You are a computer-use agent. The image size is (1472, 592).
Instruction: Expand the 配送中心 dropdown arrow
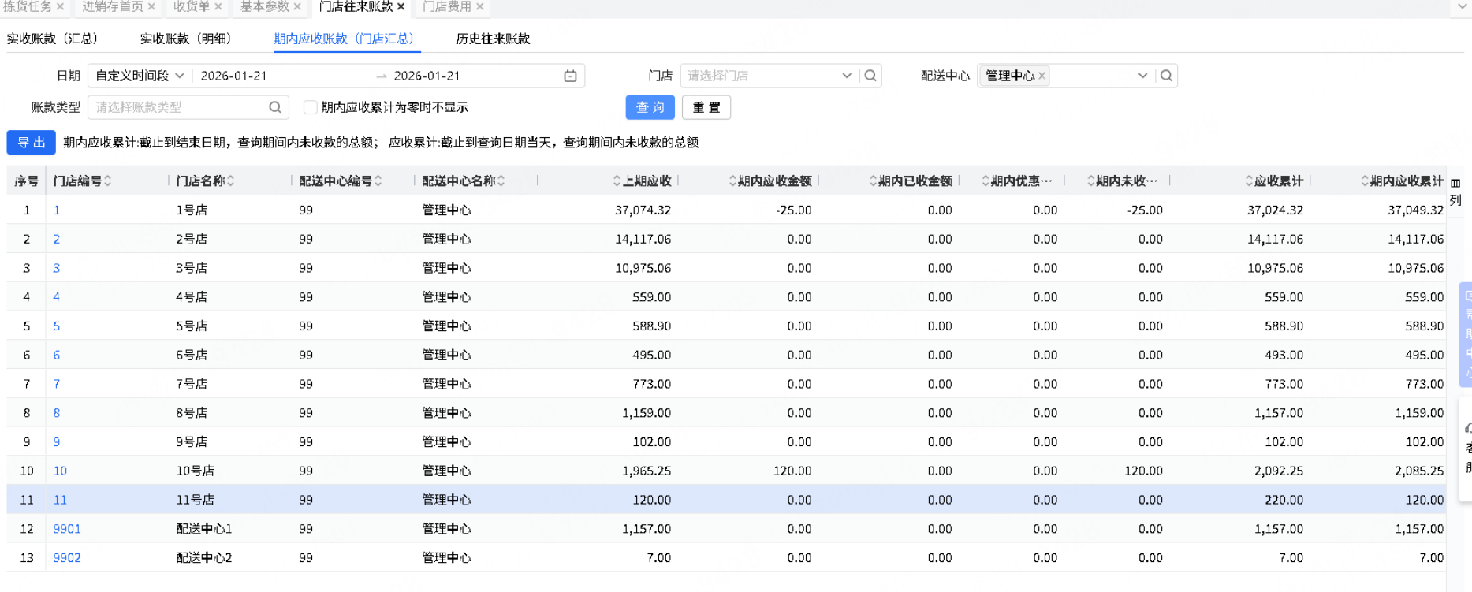pyautogui.click(x=1142, y=76)
